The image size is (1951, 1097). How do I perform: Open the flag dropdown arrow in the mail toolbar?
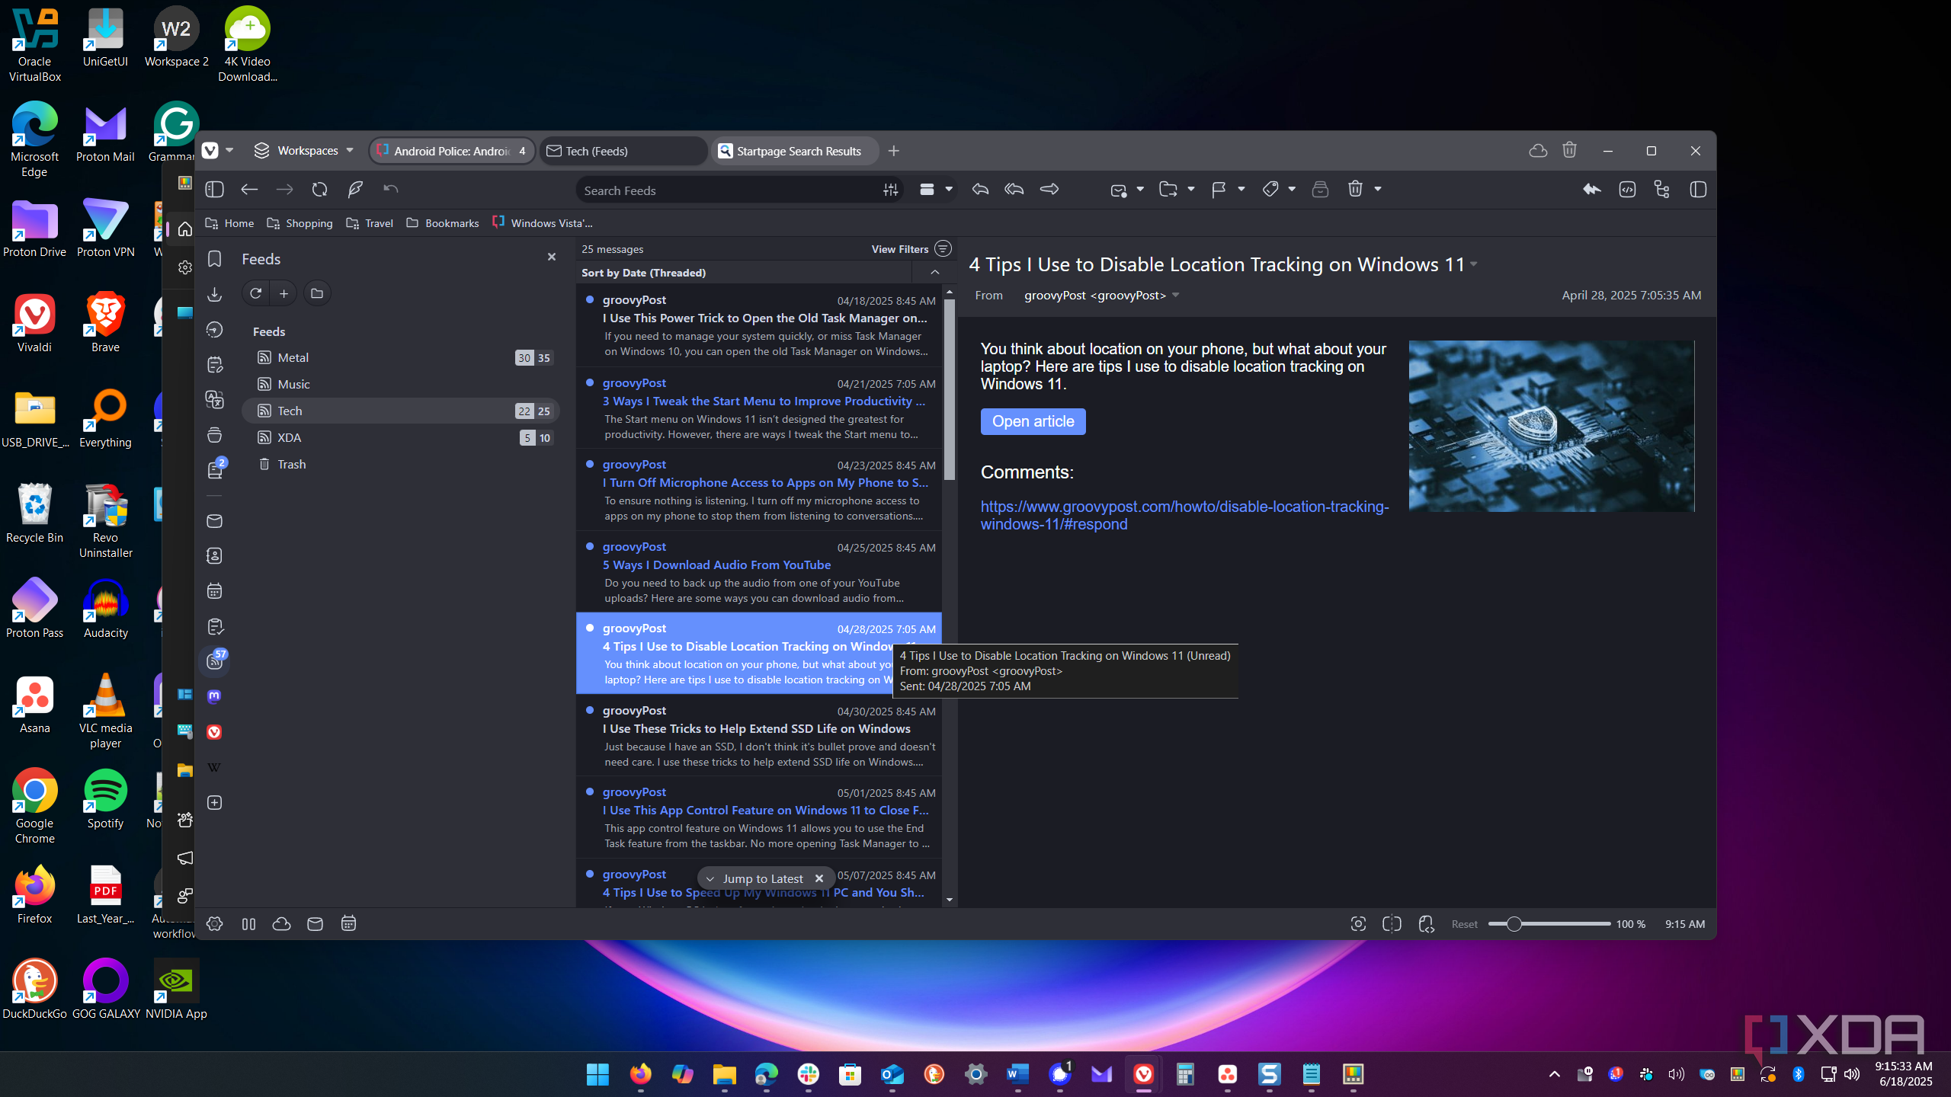click(1241, 189)
